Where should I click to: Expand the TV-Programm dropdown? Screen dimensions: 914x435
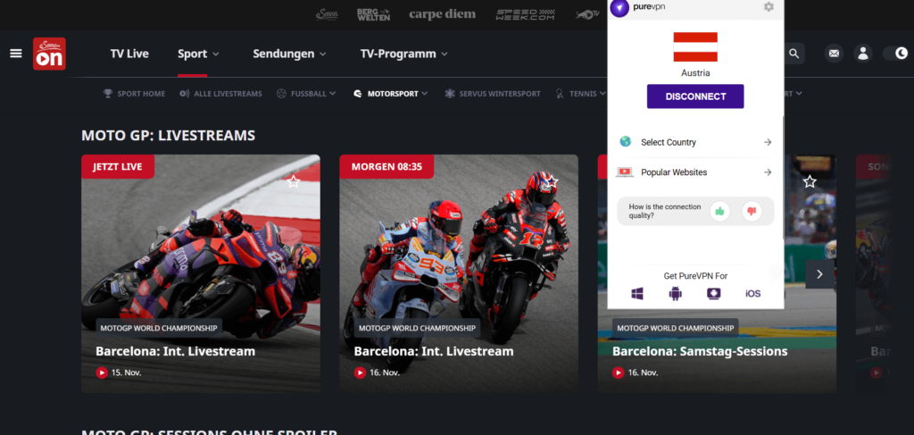403,54
